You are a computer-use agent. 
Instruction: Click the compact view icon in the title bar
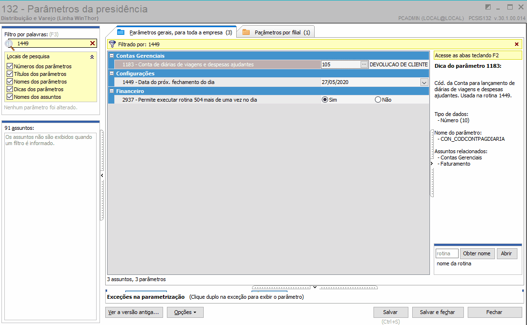(488, 7)
